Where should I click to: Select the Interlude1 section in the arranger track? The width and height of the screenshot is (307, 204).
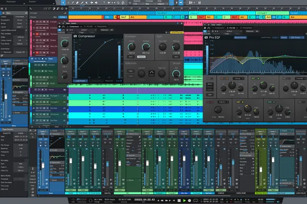pyautogui.click(x=272, y=13)
